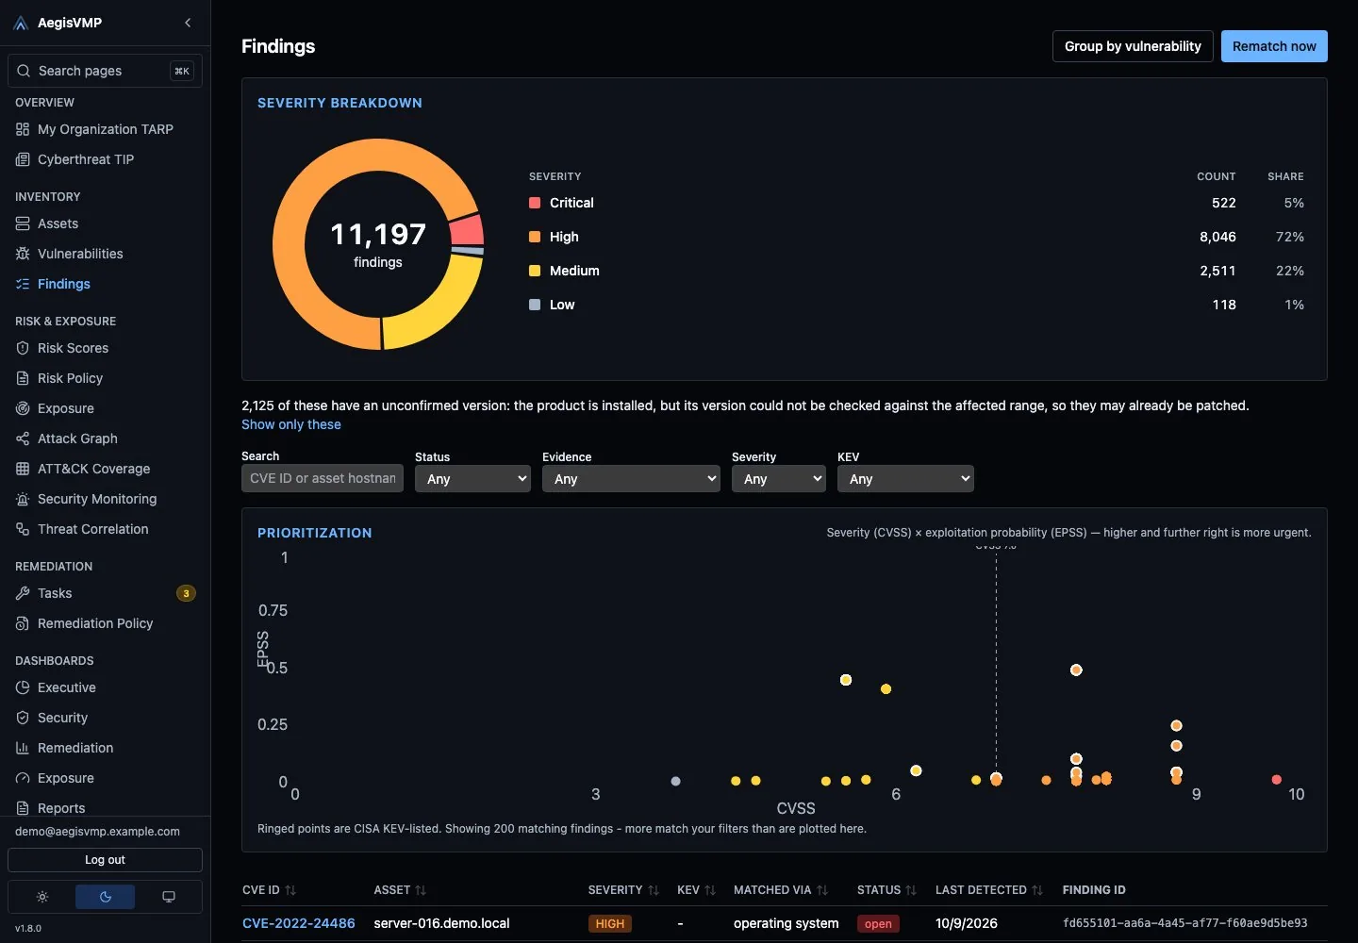Click the open status badge
Image resolution: width=1358 pixels, height=943 pixels.
(x=878, y=924)
